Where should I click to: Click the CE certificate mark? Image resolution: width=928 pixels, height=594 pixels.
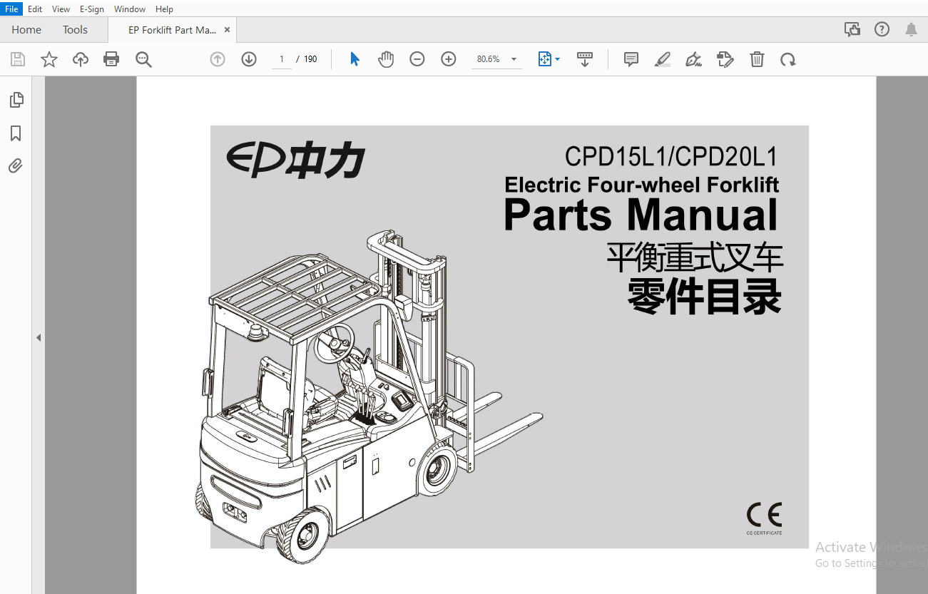tap(764, 518)
